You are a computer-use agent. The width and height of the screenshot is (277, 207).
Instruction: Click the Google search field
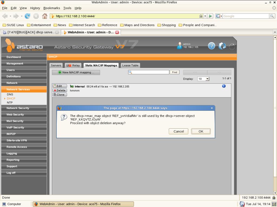click(246, 16)
